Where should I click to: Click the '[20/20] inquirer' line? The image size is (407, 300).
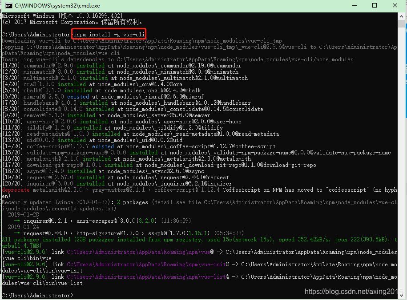point(117,184)
